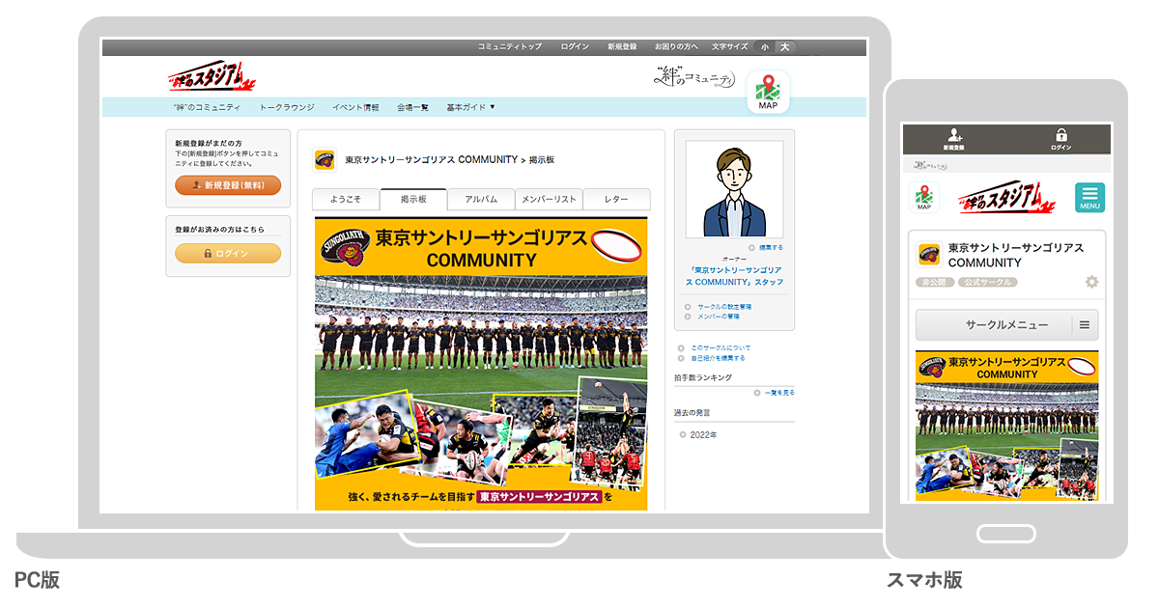The image size is (1159, 608).
Task: Click 掲示板 text in the breadcrumb
Action: (x=542, y=159)
